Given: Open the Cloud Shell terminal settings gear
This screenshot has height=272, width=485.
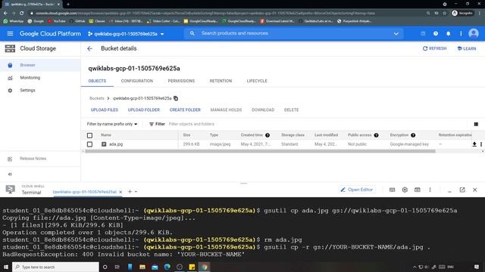Looking at the screenshot, I should (x=405, y=190).
